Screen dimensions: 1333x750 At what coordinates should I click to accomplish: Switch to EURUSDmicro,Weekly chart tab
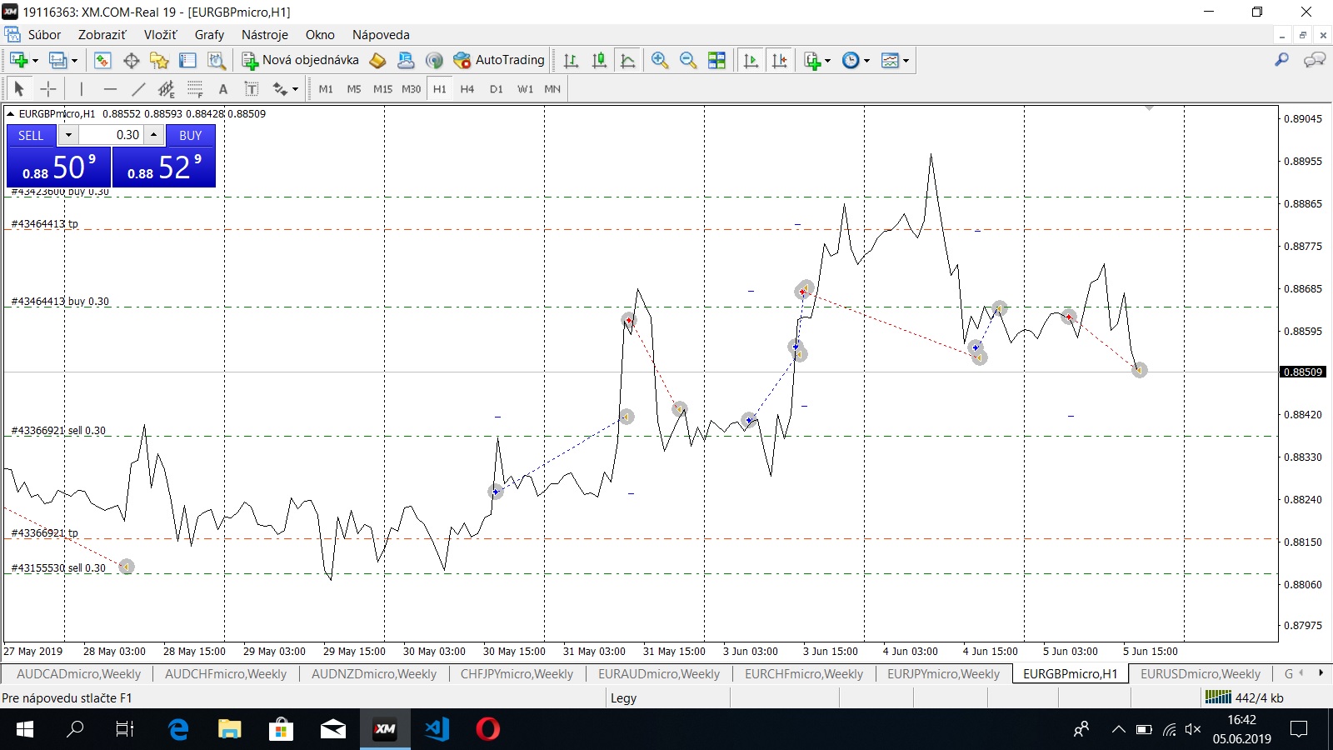pyautogui.click(x=1200, y=673)
